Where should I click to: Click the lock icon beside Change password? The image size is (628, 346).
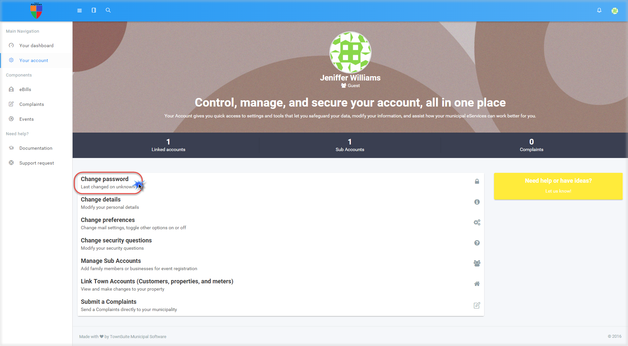(477, 181)
